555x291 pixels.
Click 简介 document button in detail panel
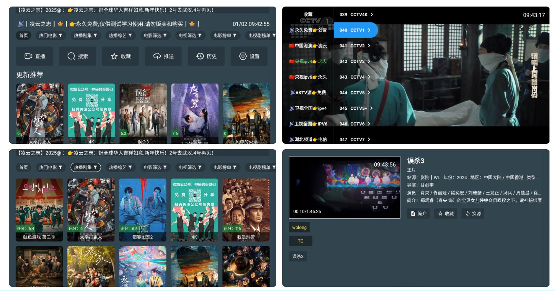(418, 213)
